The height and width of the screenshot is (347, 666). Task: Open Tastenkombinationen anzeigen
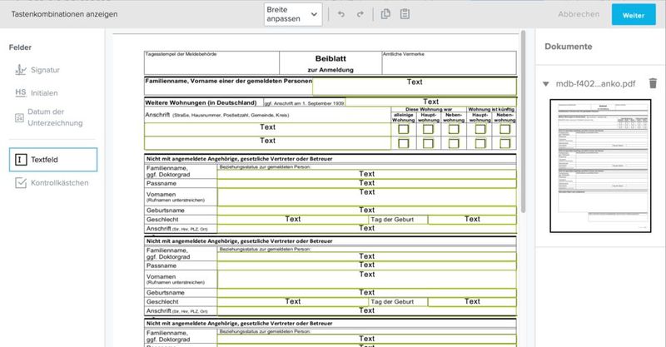64,14
